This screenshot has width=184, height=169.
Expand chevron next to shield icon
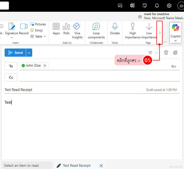pos(156,53)
